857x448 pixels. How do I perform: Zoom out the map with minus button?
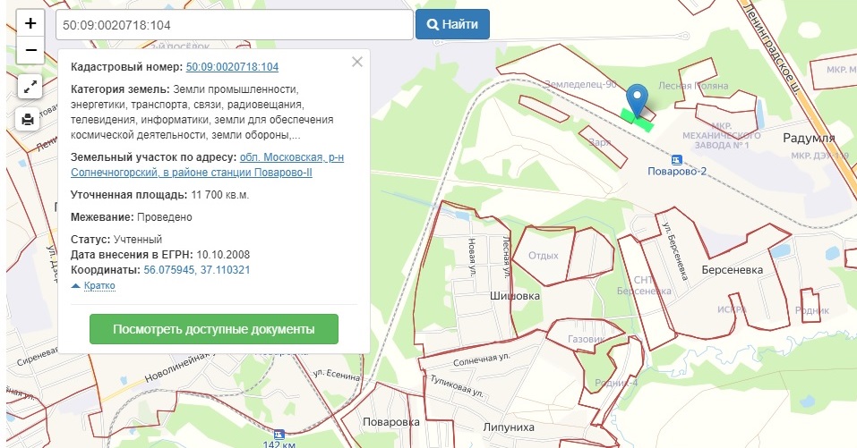coord(30,51)
